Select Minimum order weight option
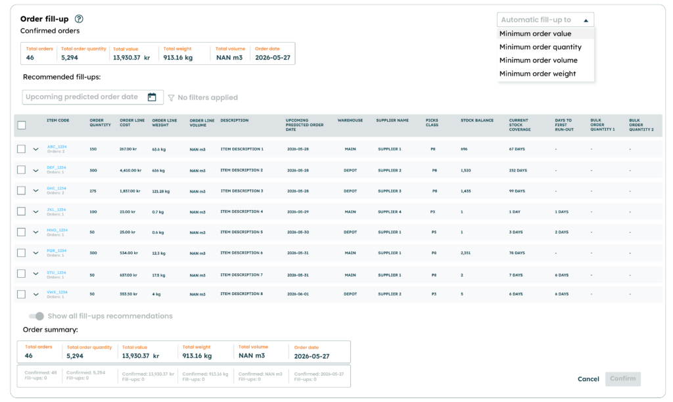Screen dimensions: 673x402 545,74
